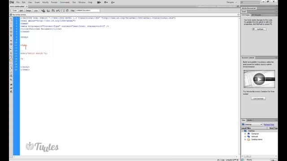The image size is (287, 161).
Task: Switch to Code view
Action: (14, 11)
